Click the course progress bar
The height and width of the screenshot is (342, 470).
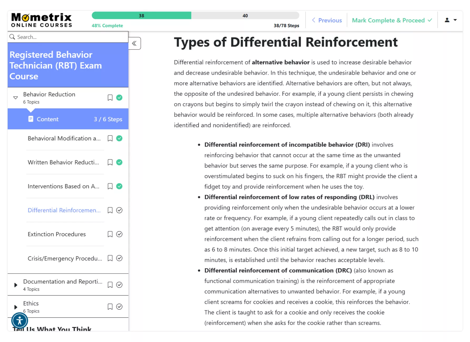click(x=195, y=16)
